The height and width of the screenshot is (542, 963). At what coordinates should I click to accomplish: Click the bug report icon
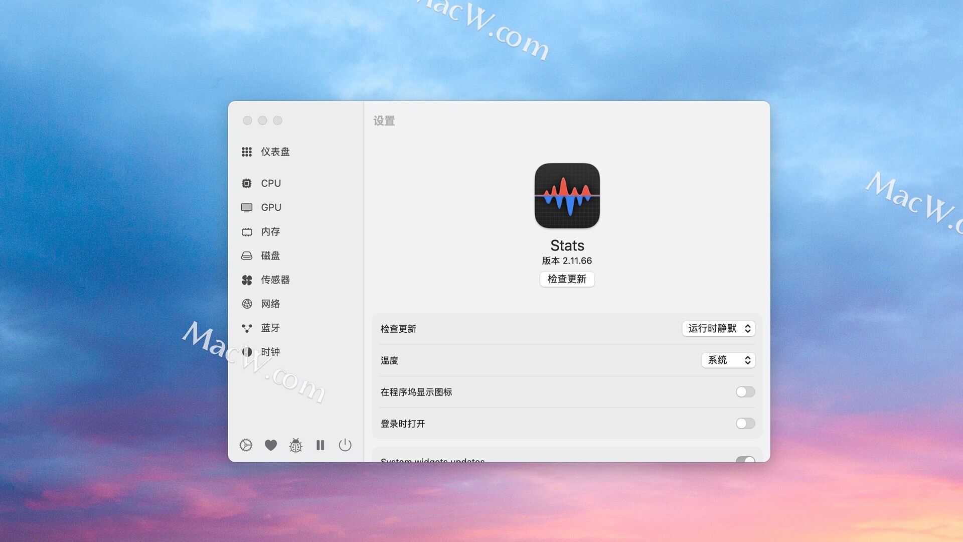pyautogui.click(x=295, y=445)
